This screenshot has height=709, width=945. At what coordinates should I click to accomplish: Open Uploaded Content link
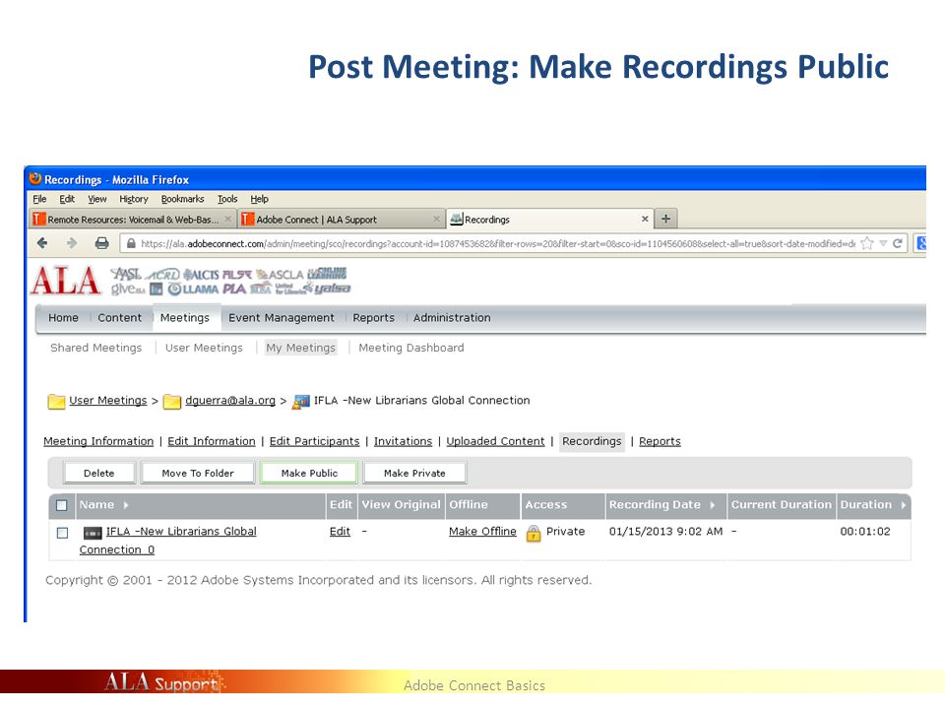[x=495, y=441]
